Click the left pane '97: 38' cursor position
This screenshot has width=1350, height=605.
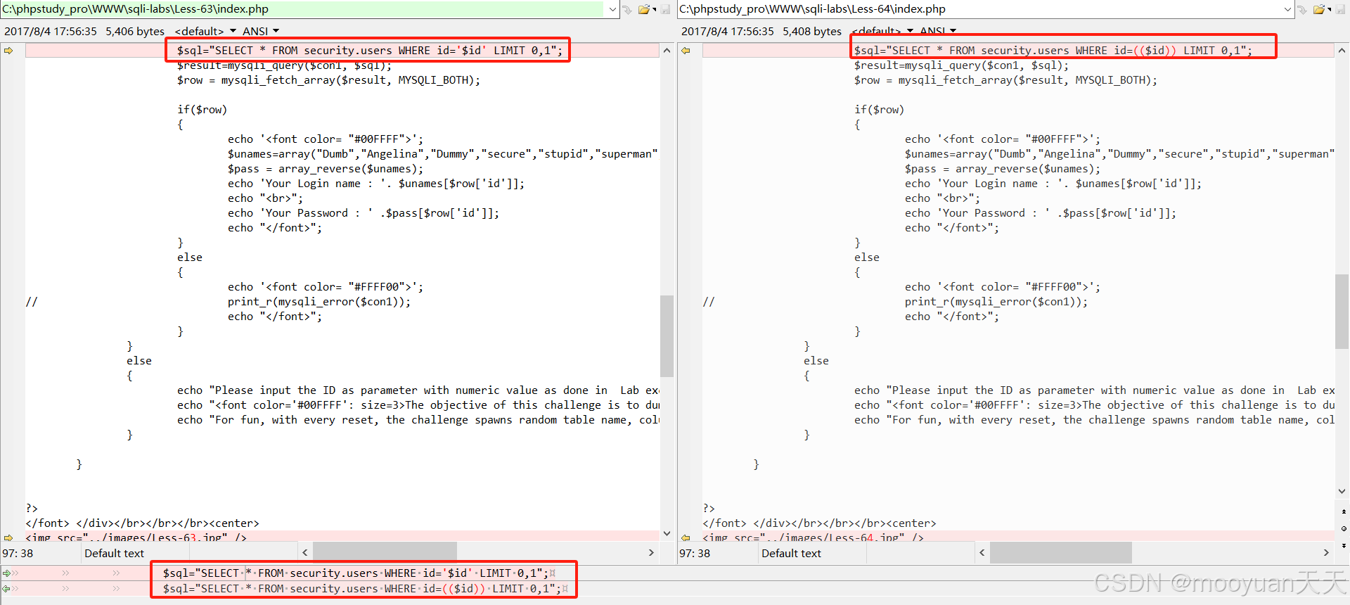(x=18, y=554)
